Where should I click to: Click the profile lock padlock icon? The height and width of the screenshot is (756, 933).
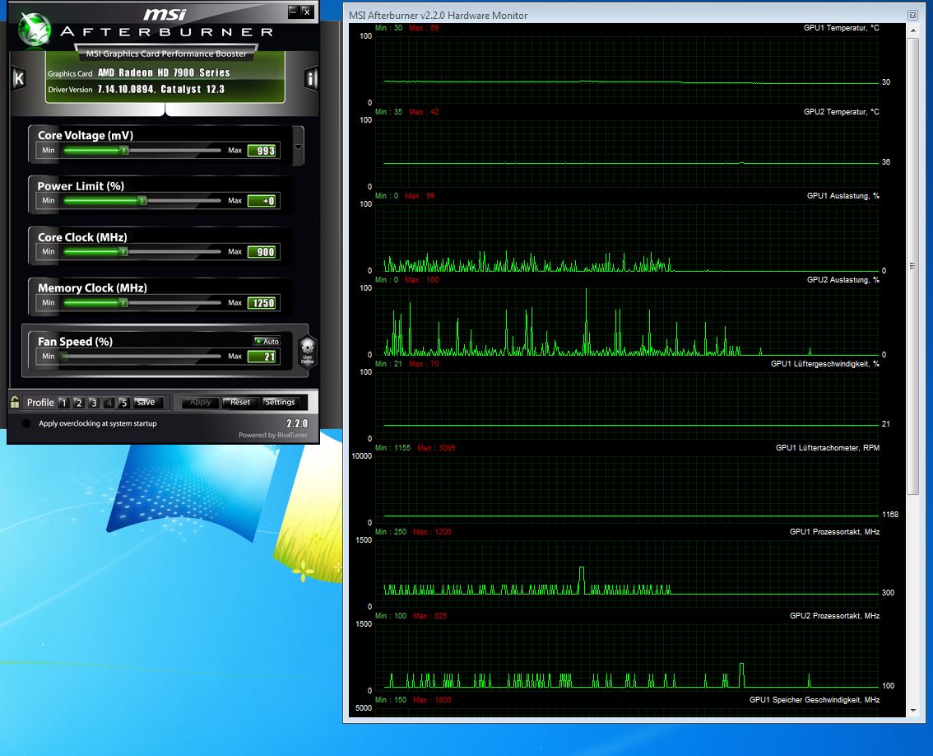tap(15, 402)
